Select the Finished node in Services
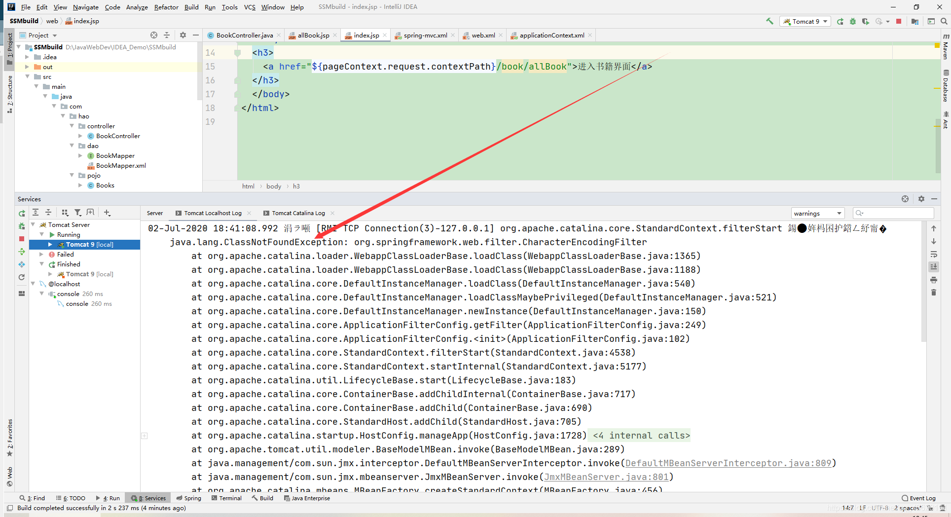 [68, 264]
